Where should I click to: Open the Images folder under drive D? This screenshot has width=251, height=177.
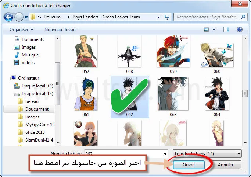coord(29,117)
